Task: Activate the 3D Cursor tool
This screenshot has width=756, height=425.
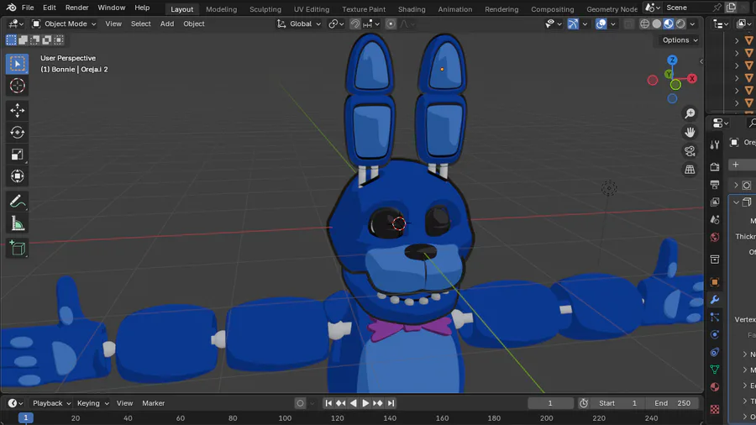Action: point(18,86)
